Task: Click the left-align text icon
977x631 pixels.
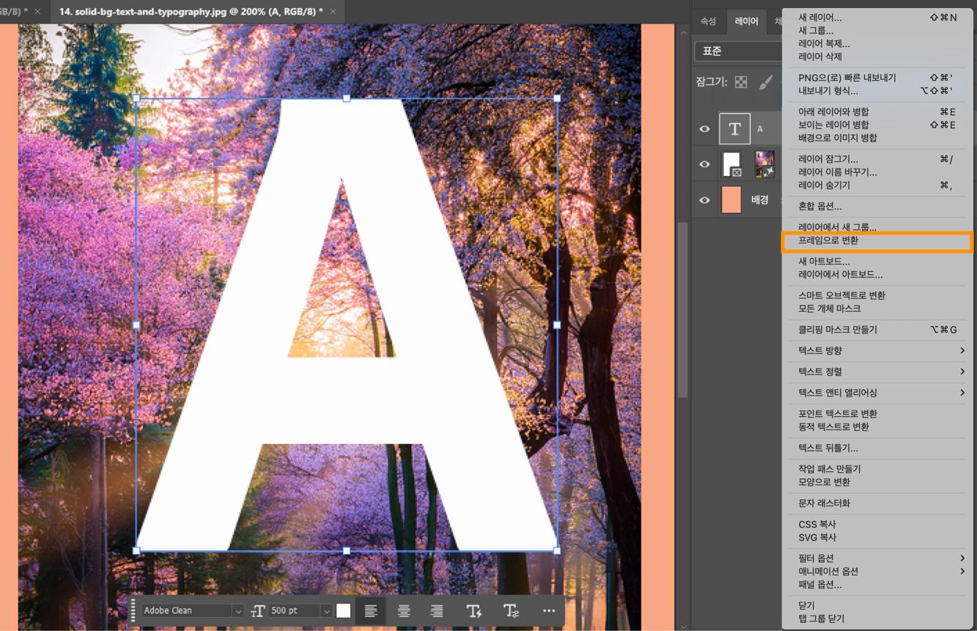Action: [x=371, y=610]
